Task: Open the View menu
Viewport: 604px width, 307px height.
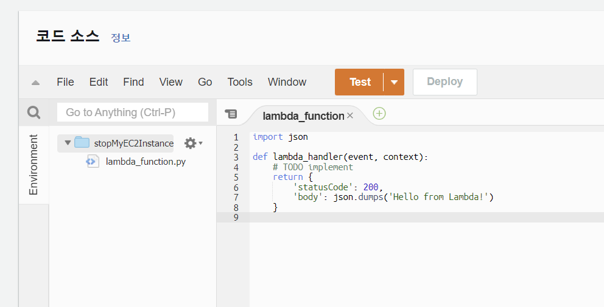Action: [x=170, y=82]
